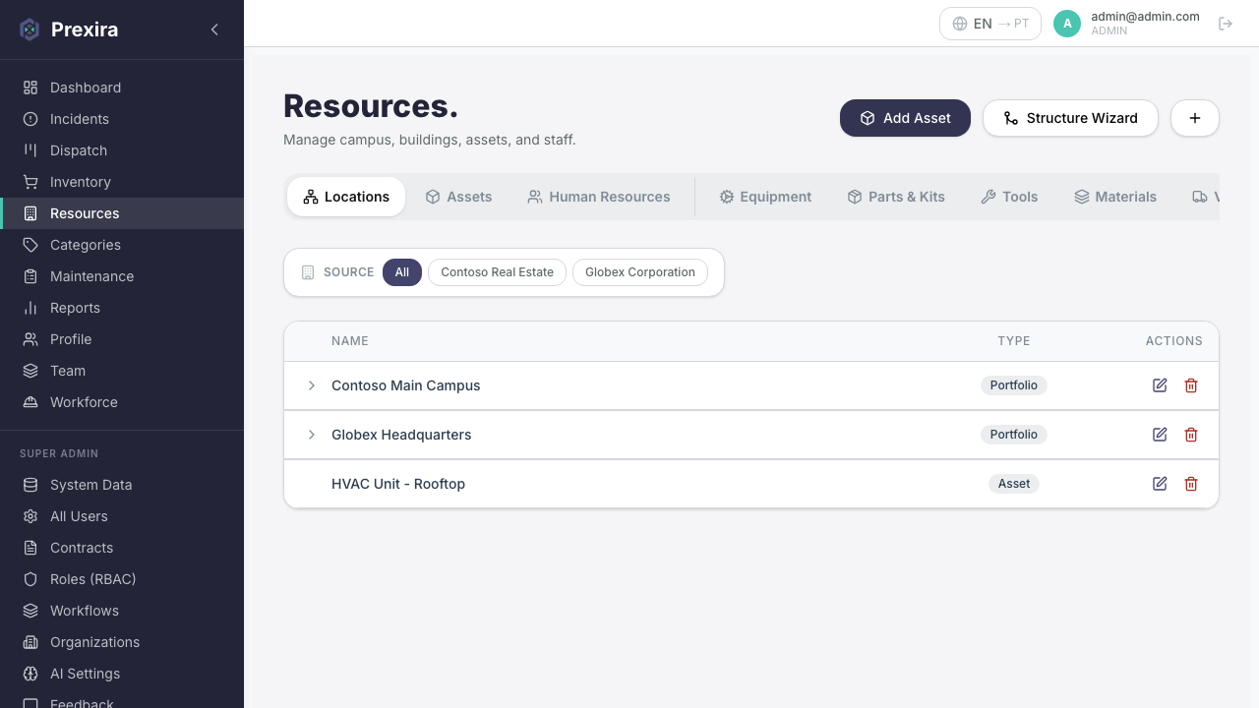
Task: Click admin@admin.com account label
Action: (1145, 17)
